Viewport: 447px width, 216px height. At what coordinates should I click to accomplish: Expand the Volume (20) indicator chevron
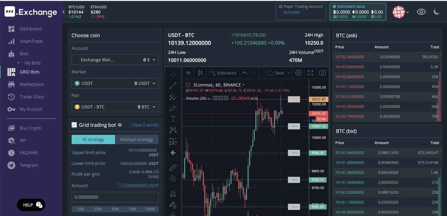point(209,98)
